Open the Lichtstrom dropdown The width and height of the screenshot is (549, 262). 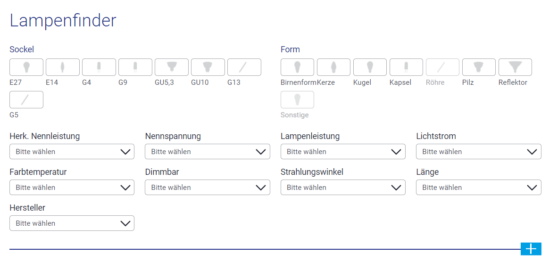click(479, 151)
